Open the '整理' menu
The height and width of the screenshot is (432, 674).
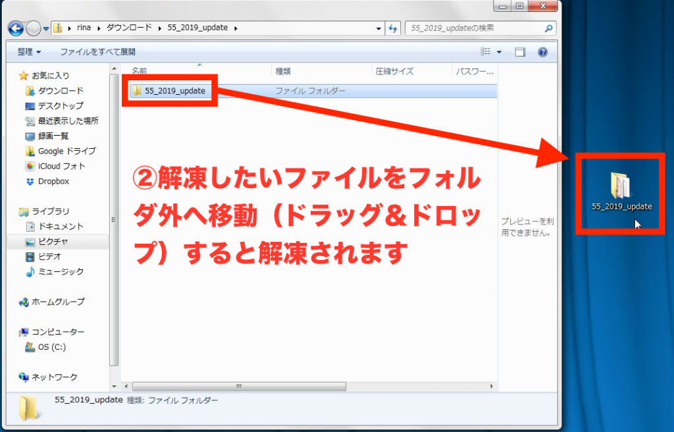click(x=29, y=51)
